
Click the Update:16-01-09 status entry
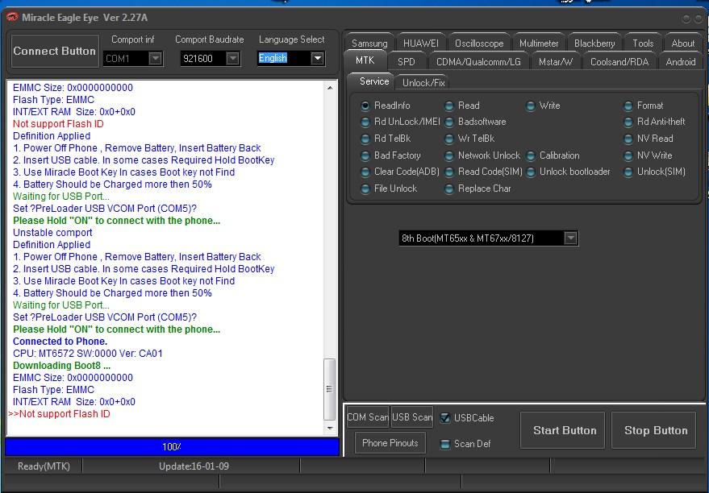194,466
